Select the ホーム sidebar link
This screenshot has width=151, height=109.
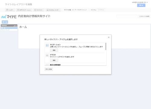pos(9,28)
